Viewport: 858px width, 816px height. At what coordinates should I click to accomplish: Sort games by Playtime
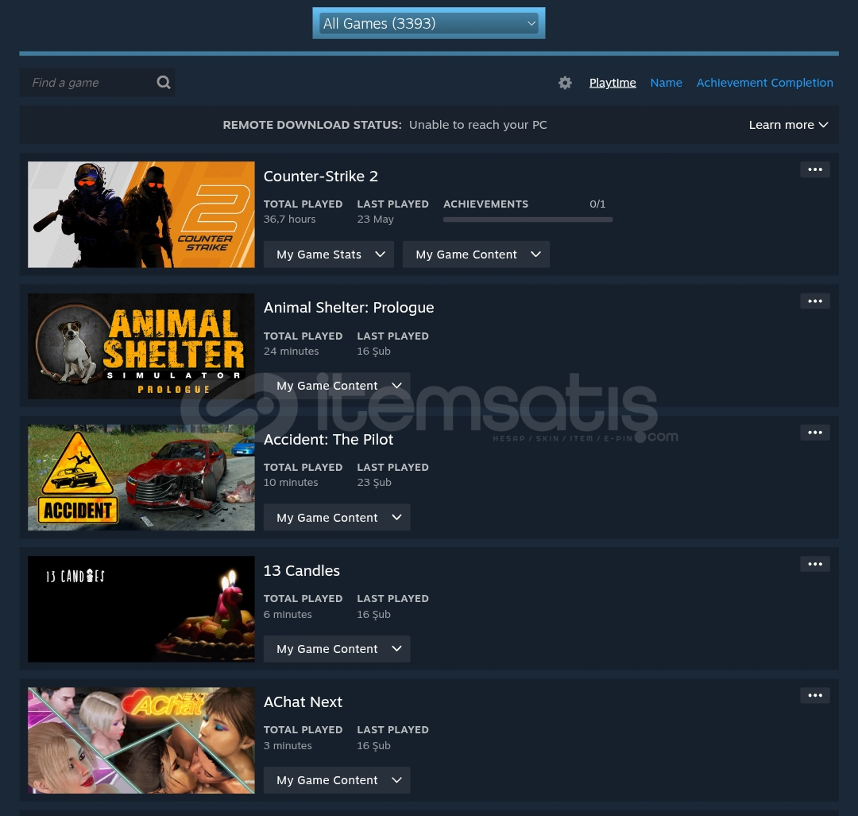coord(613,83)
